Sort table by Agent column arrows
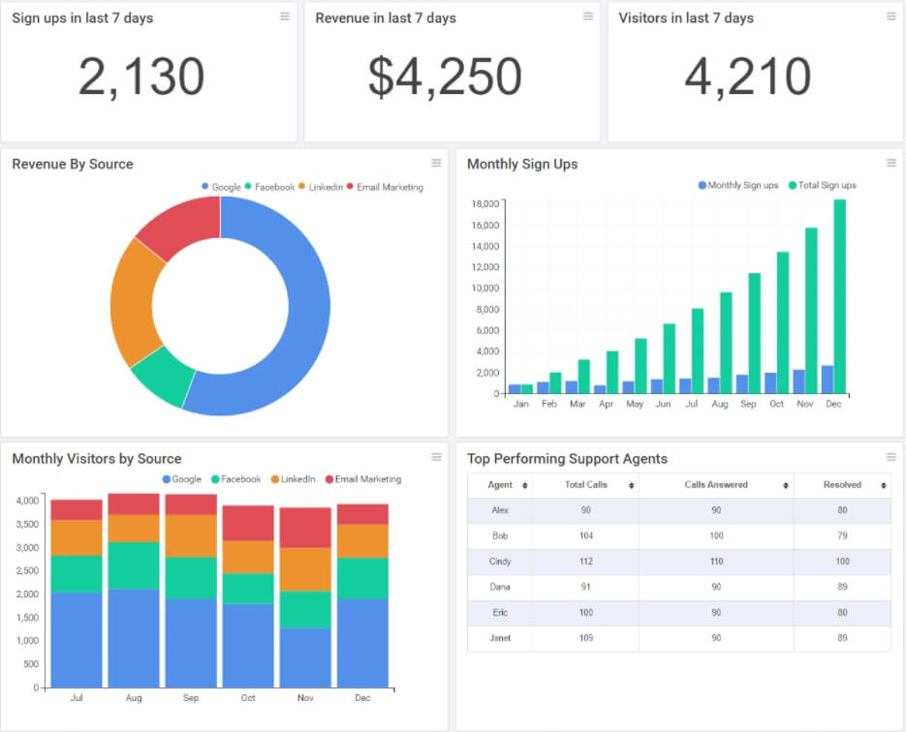The image size is (906, 732). [x=524, y=485]
